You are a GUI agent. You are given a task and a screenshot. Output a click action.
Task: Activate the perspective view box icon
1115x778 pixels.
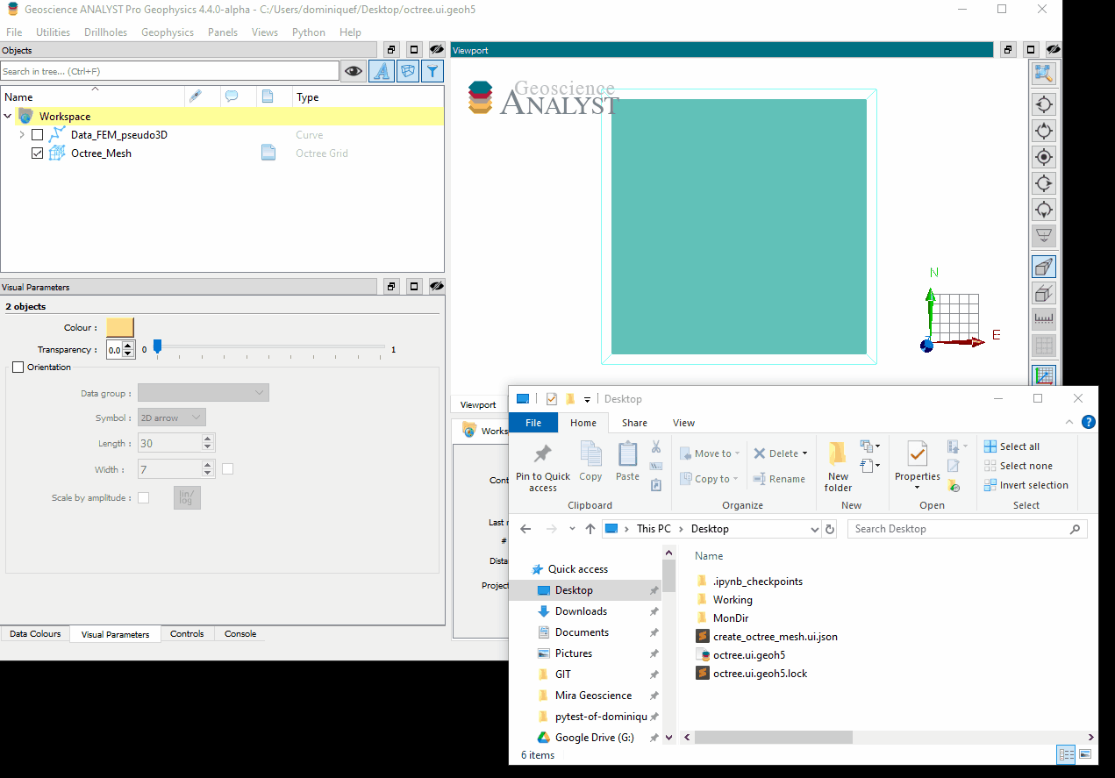click(x=1043, y=267)
